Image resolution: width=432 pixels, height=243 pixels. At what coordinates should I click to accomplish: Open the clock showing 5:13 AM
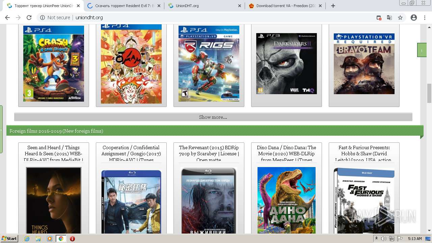point(415,239)
